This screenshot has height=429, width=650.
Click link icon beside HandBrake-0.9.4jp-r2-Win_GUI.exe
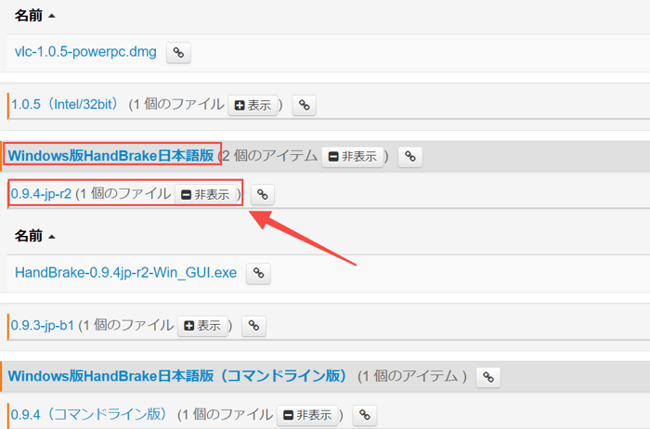pyautogui.click(x=258, y=273)
